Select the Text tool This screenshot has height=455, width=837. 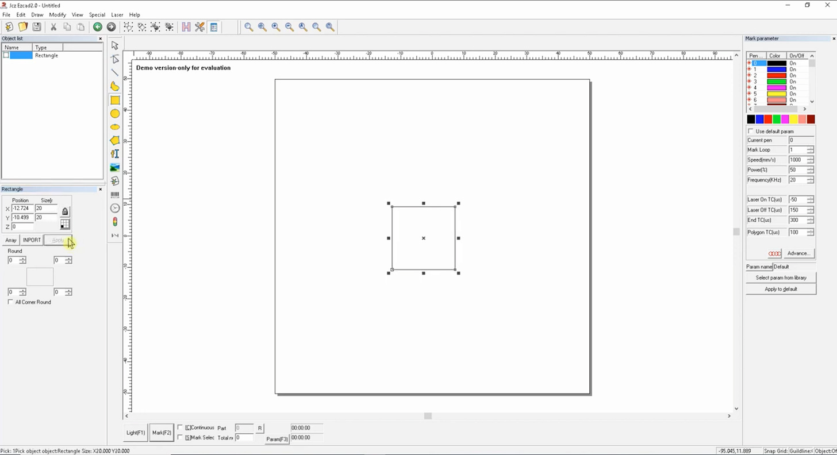(114, 153)
